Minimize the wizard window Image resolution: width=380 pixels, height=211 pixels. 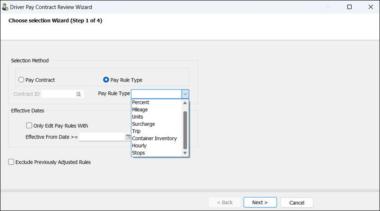[328, 7]
